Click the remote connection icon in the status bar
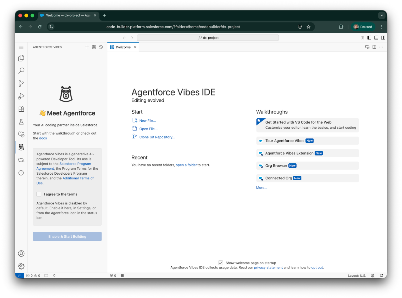Image resolution: width=402 pixels, height=298 pixels. point(19,275)
